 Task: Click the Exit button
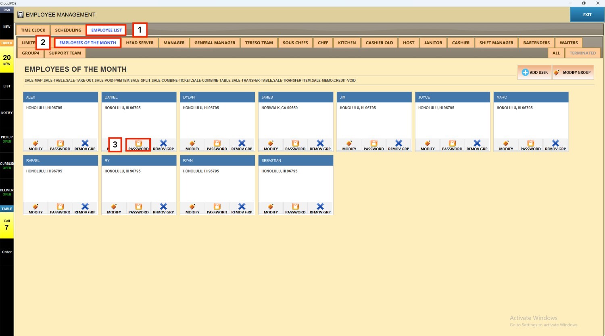tap(587, 15)
